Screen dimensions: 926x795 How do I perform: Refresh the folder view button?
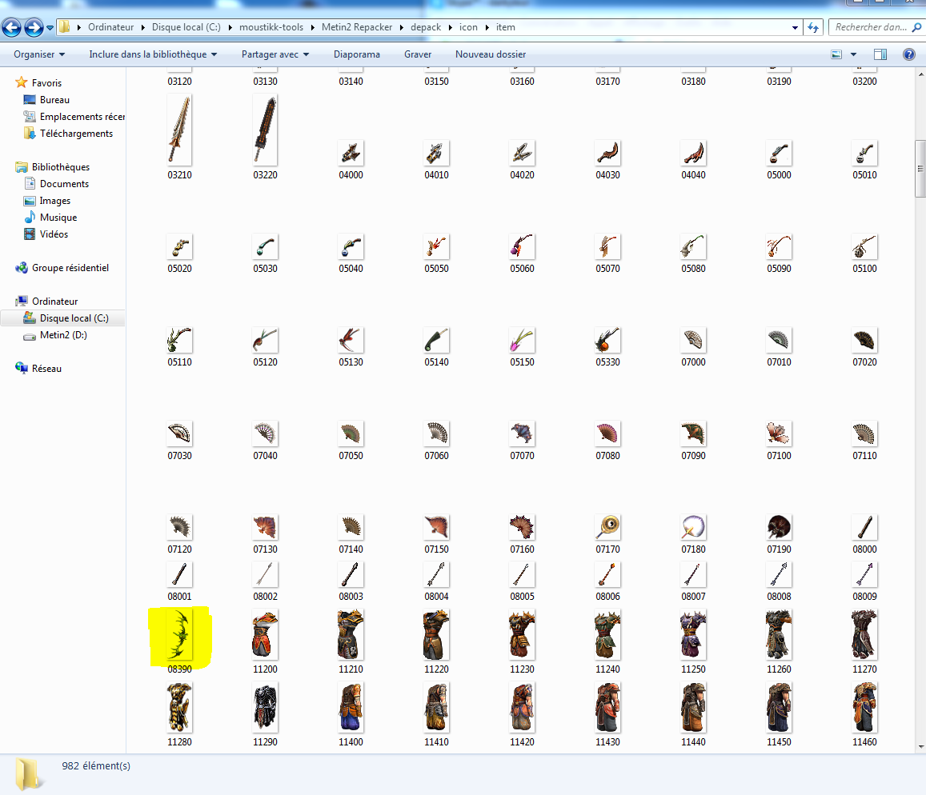pos(813,27)
